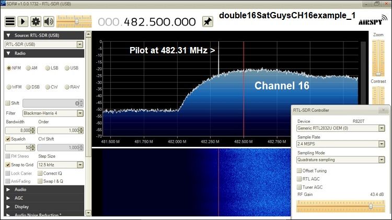This screenshot has height=220, width=392.
Task: Enable the Offset Tuning checkbox
Action: tap(299, 170)
